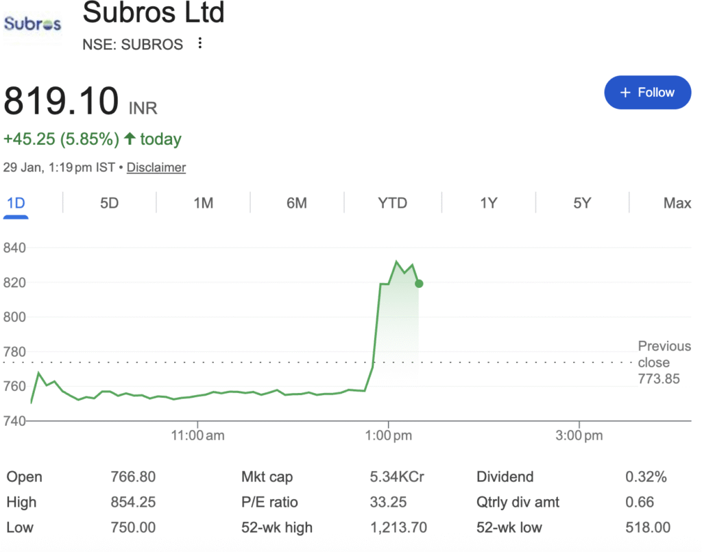This screenshot has width=702, height=552.
Task: Select the 1D time range tab
Action: pyautogui.click(x=15, y=203)
